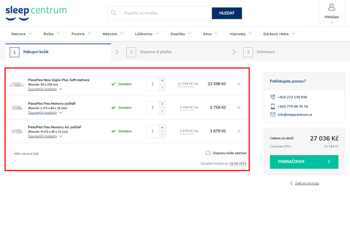This screenshot has width=350, height=233.
Task: Open FlexyFlex Flex Memory Air polštář link
Action: (x=54, y=127)
